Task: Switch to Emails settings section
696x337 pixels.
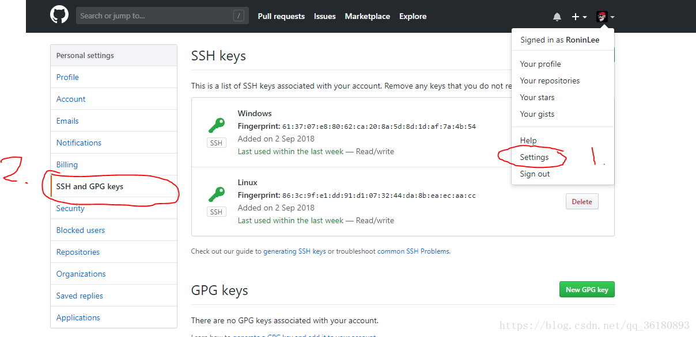Action: click(114, 121)
